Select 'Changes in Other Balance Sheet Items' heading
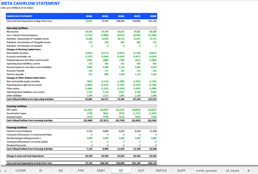 [26, 78]
